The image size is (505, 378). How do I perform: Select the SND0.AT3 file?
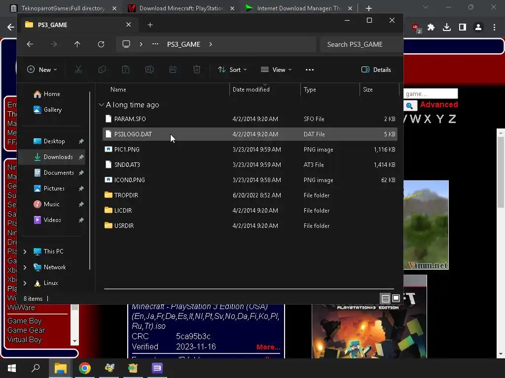(x=250, y=164)
